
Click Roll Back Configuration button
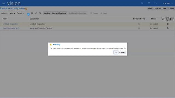click(77, 13)
